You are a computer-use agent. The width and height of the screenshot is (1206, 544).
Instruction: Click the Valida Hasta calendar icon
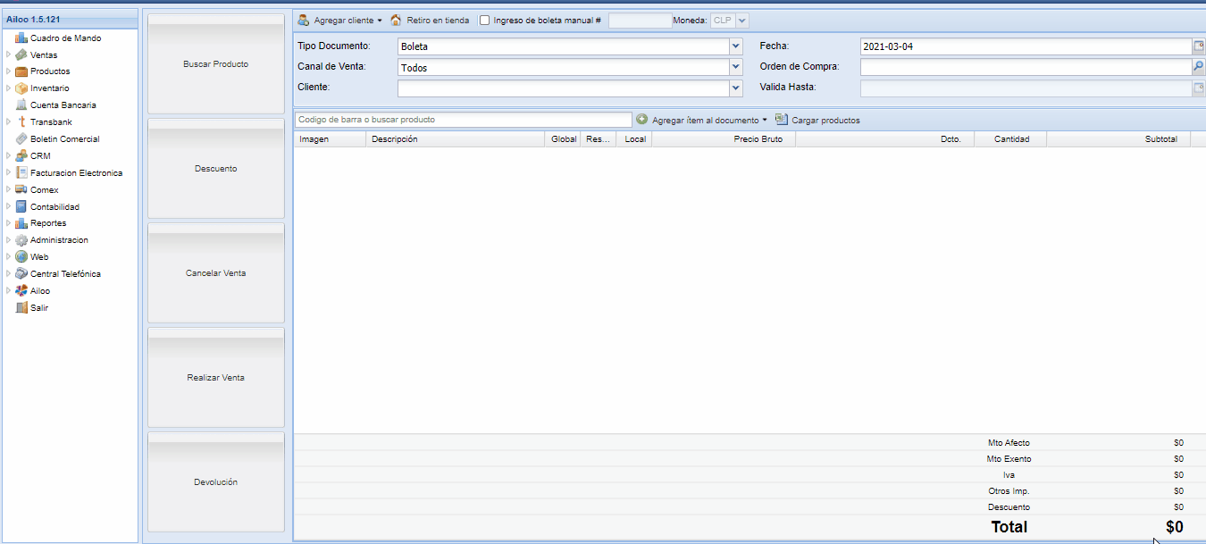click(1199, 87)
